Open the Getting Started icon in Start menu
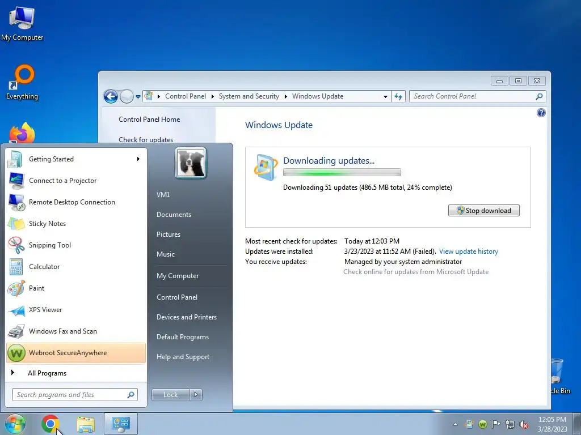Screen dimensions: 581x435 coord(15,159)
